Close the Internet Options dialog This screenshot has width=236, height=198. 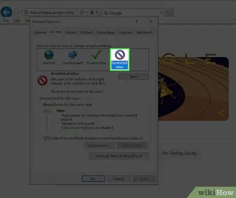151,22
